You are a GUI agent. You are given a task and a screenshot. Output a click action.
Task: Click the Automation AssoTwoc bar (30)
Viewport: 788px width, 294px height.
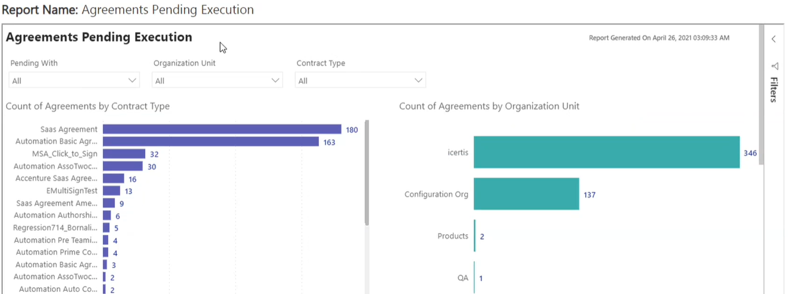(123, 166)
